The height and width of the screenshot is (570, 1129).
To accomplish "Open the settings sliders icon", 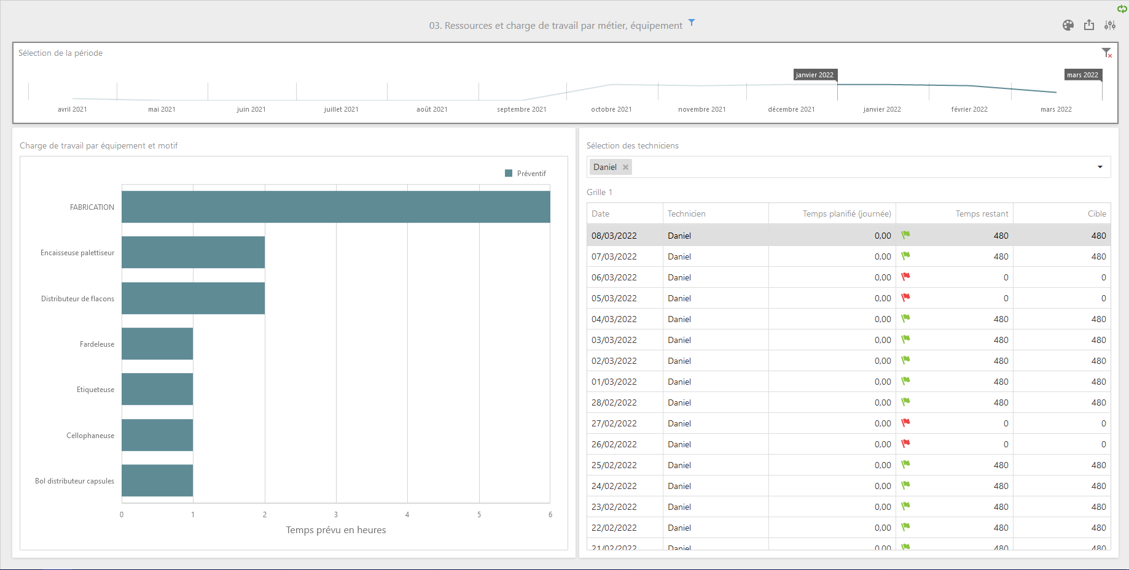I will tap(1110, 25).
